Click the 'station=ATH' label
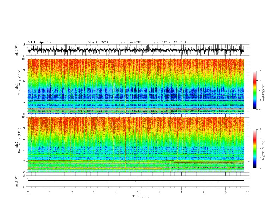The image size is (279, 216). click(131, 42)
